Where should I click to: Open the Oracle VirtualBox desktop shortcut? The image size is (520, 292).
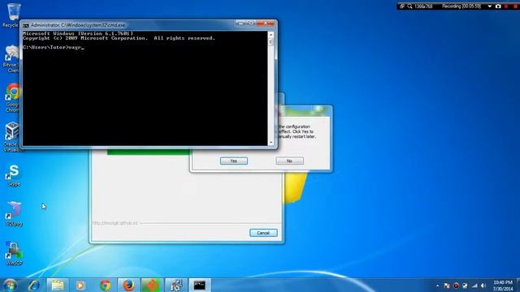13,137
